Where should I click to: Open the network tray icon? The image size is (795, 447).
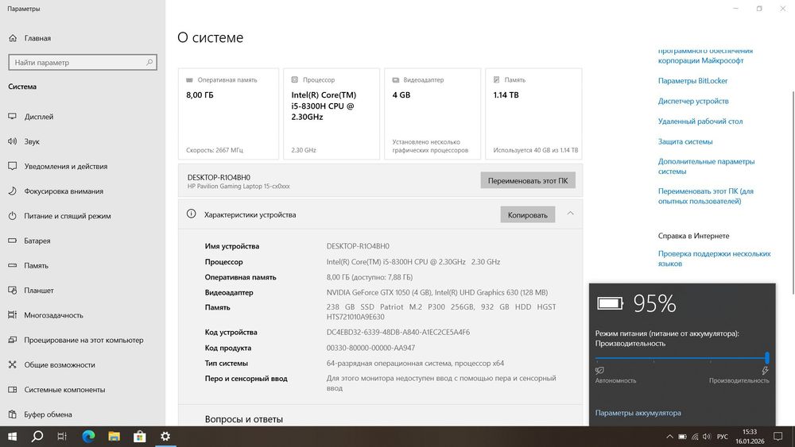pos(695,437)
